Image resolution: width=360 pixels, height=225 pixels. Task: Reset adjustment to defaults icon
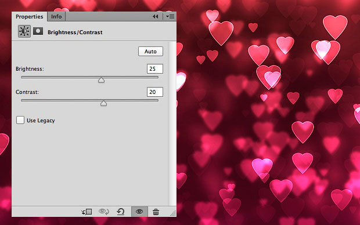tap(121, 212)
